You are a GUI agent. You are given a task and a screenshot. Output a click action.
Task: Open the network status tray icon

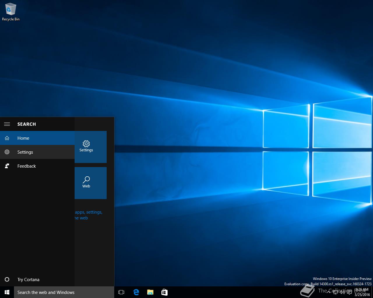pos(335,292)
